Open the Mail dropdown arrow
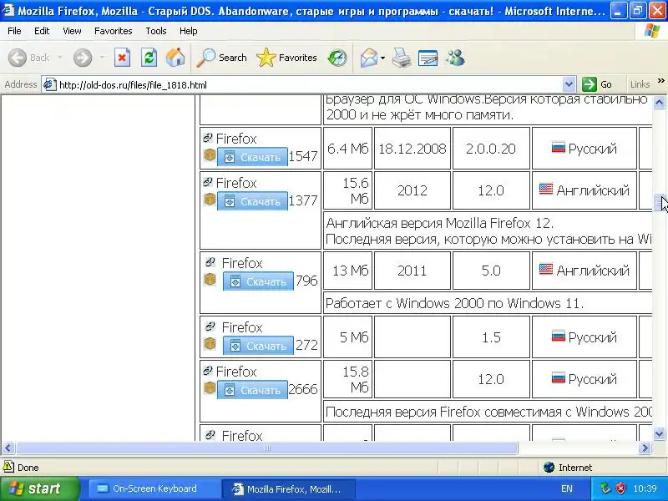 click(x=382, y=58)
